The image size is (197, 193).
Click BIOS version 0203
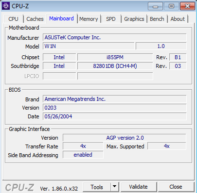(x=115, y=108)
